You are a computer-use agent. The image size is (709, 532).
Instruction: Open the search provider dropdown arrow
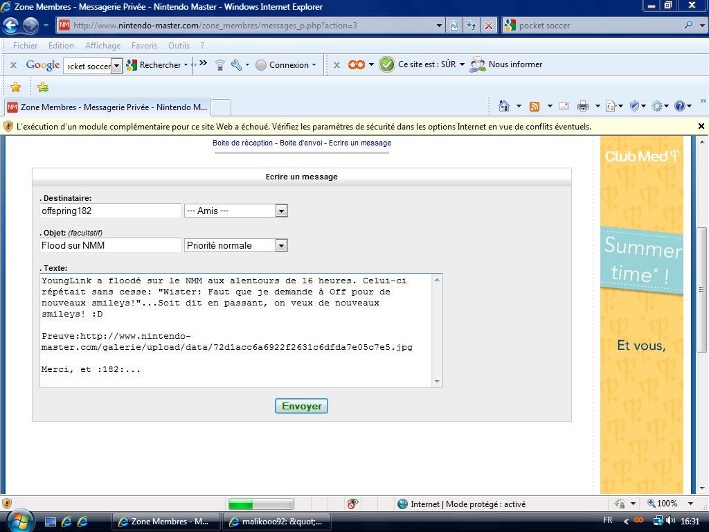click(702, 26)
